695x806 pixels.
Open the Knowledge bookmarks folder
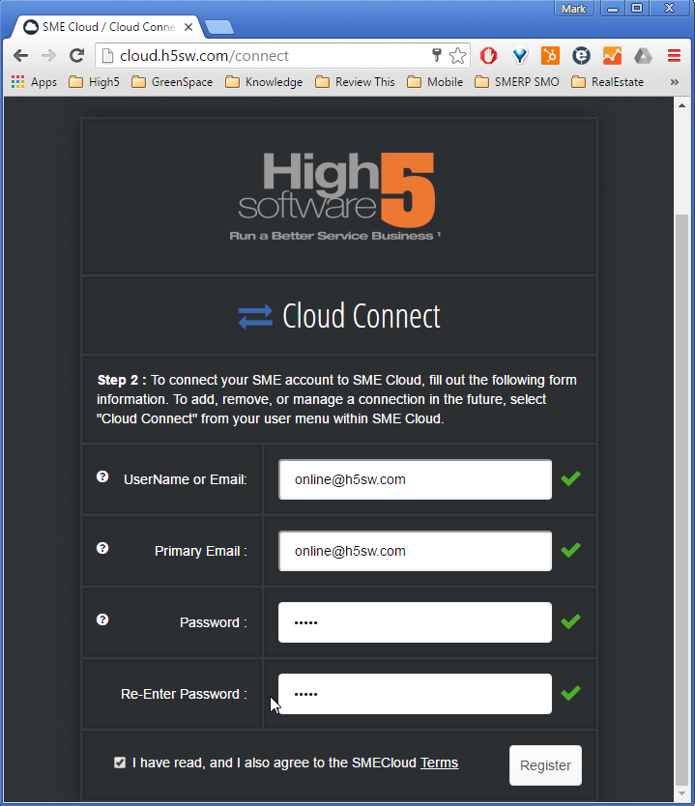[x=264, y=82]
